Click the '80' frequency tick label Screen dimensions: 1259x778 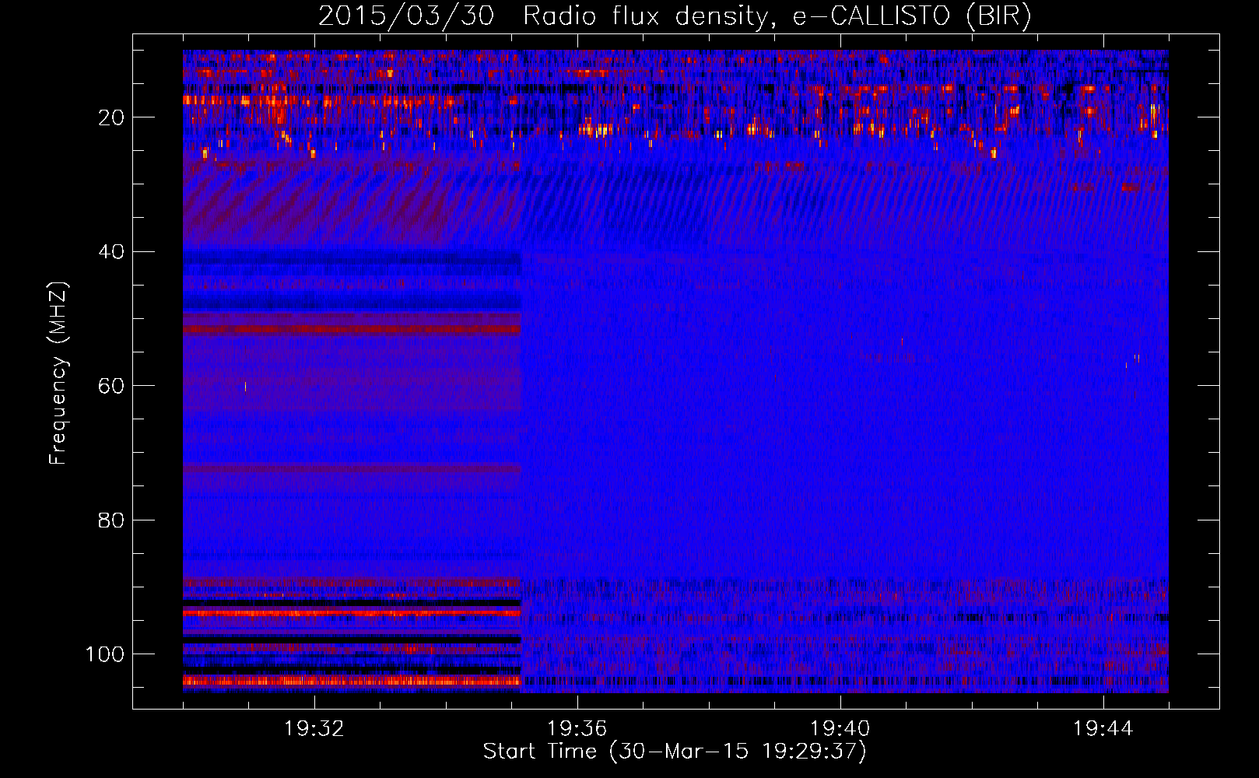pos(111,520)
